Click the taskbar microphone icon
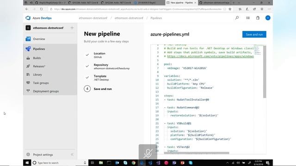The image size is (296, 166). [x=85, y=163]
